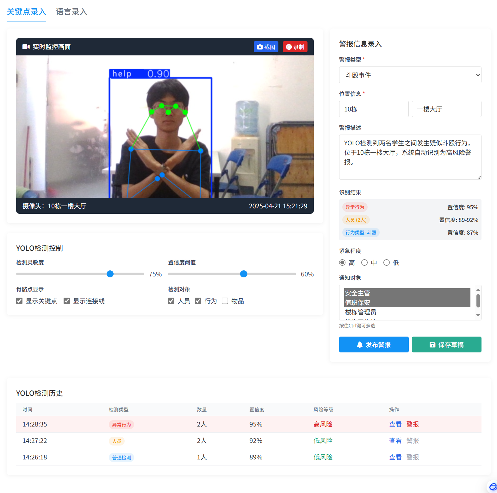Screen dimensions: 497x493
Task: Select 值班保安 in the notification list
Action: coord(407,302)
